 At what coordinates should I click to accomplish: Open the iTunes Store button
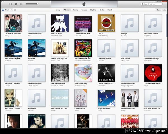click(161, 10)
